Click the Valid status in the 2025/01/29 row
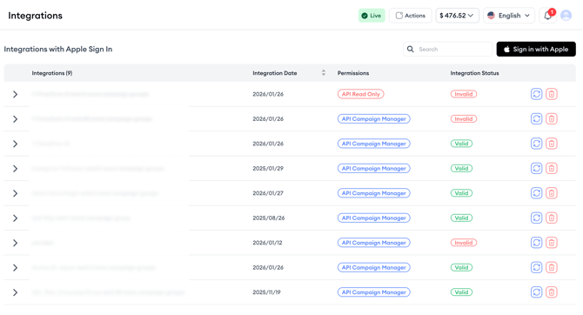The width and height of the screenshot is (583, 315). [x=461, y=169]
